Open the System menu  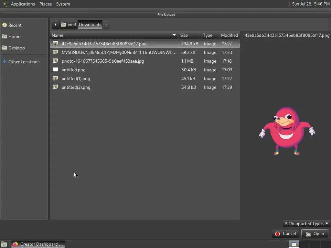[x=63, y=4]
